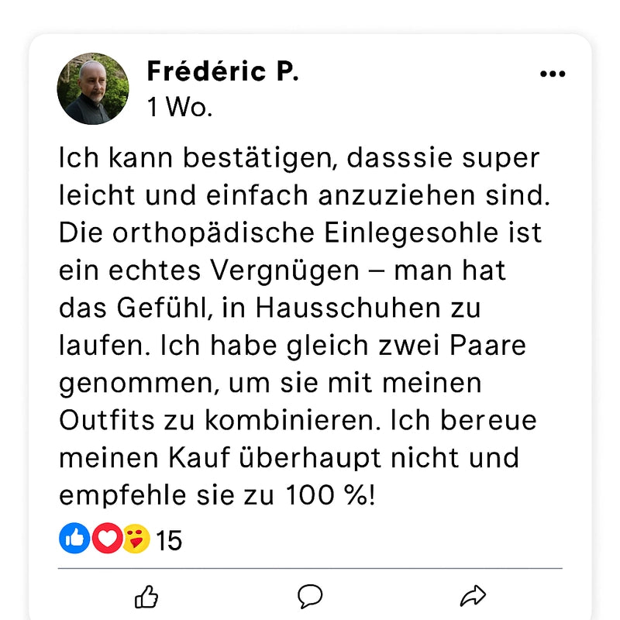The height and width of the screenshot is (620, 620).
Task: Click the yellow care emoji reaction icon
Action: pos(136,539)
